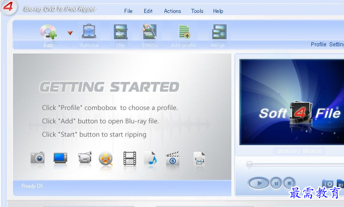Click the printer document icon
The width and height of the screenshot is (344, 207).
click(199, 158)
